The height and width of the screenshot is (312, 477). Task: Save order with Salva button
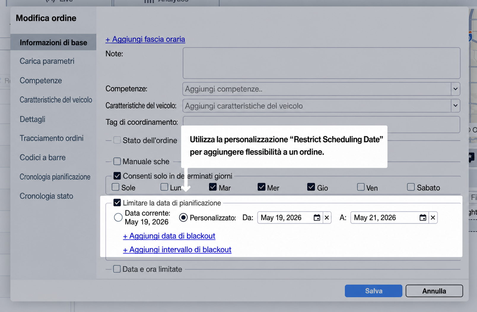click(x=373, y=291)
